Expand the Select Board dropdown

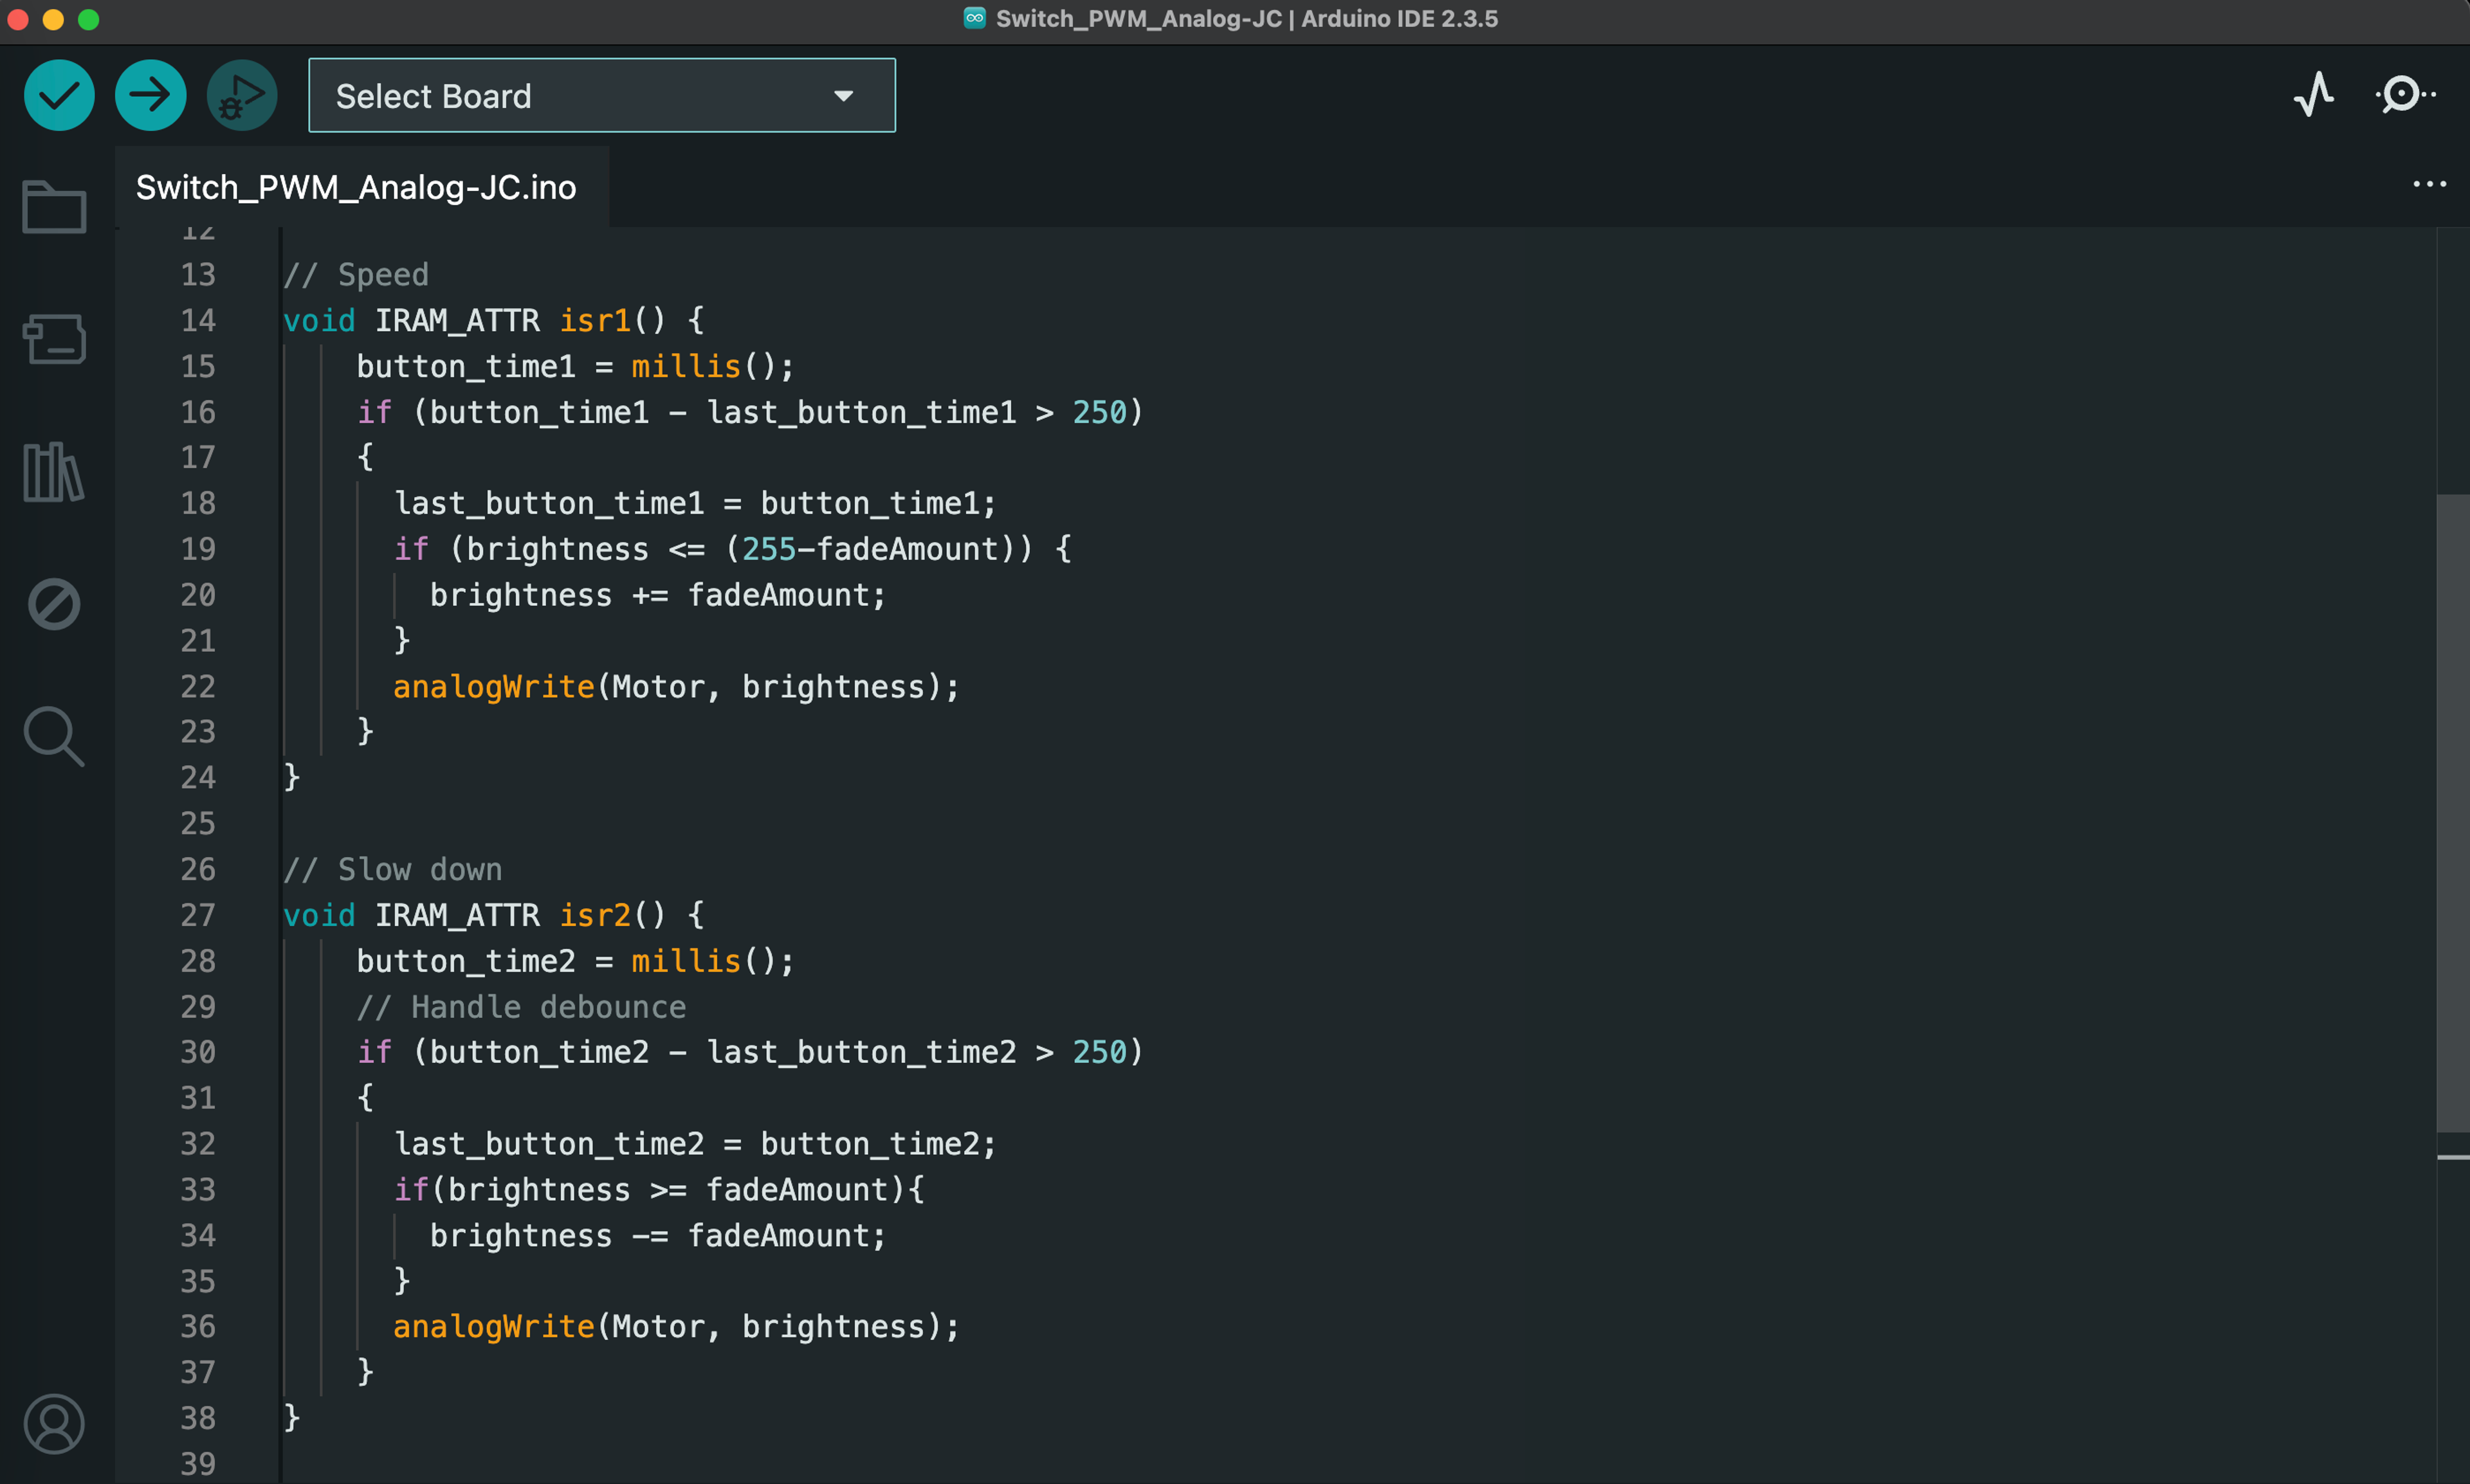point(600,96)
